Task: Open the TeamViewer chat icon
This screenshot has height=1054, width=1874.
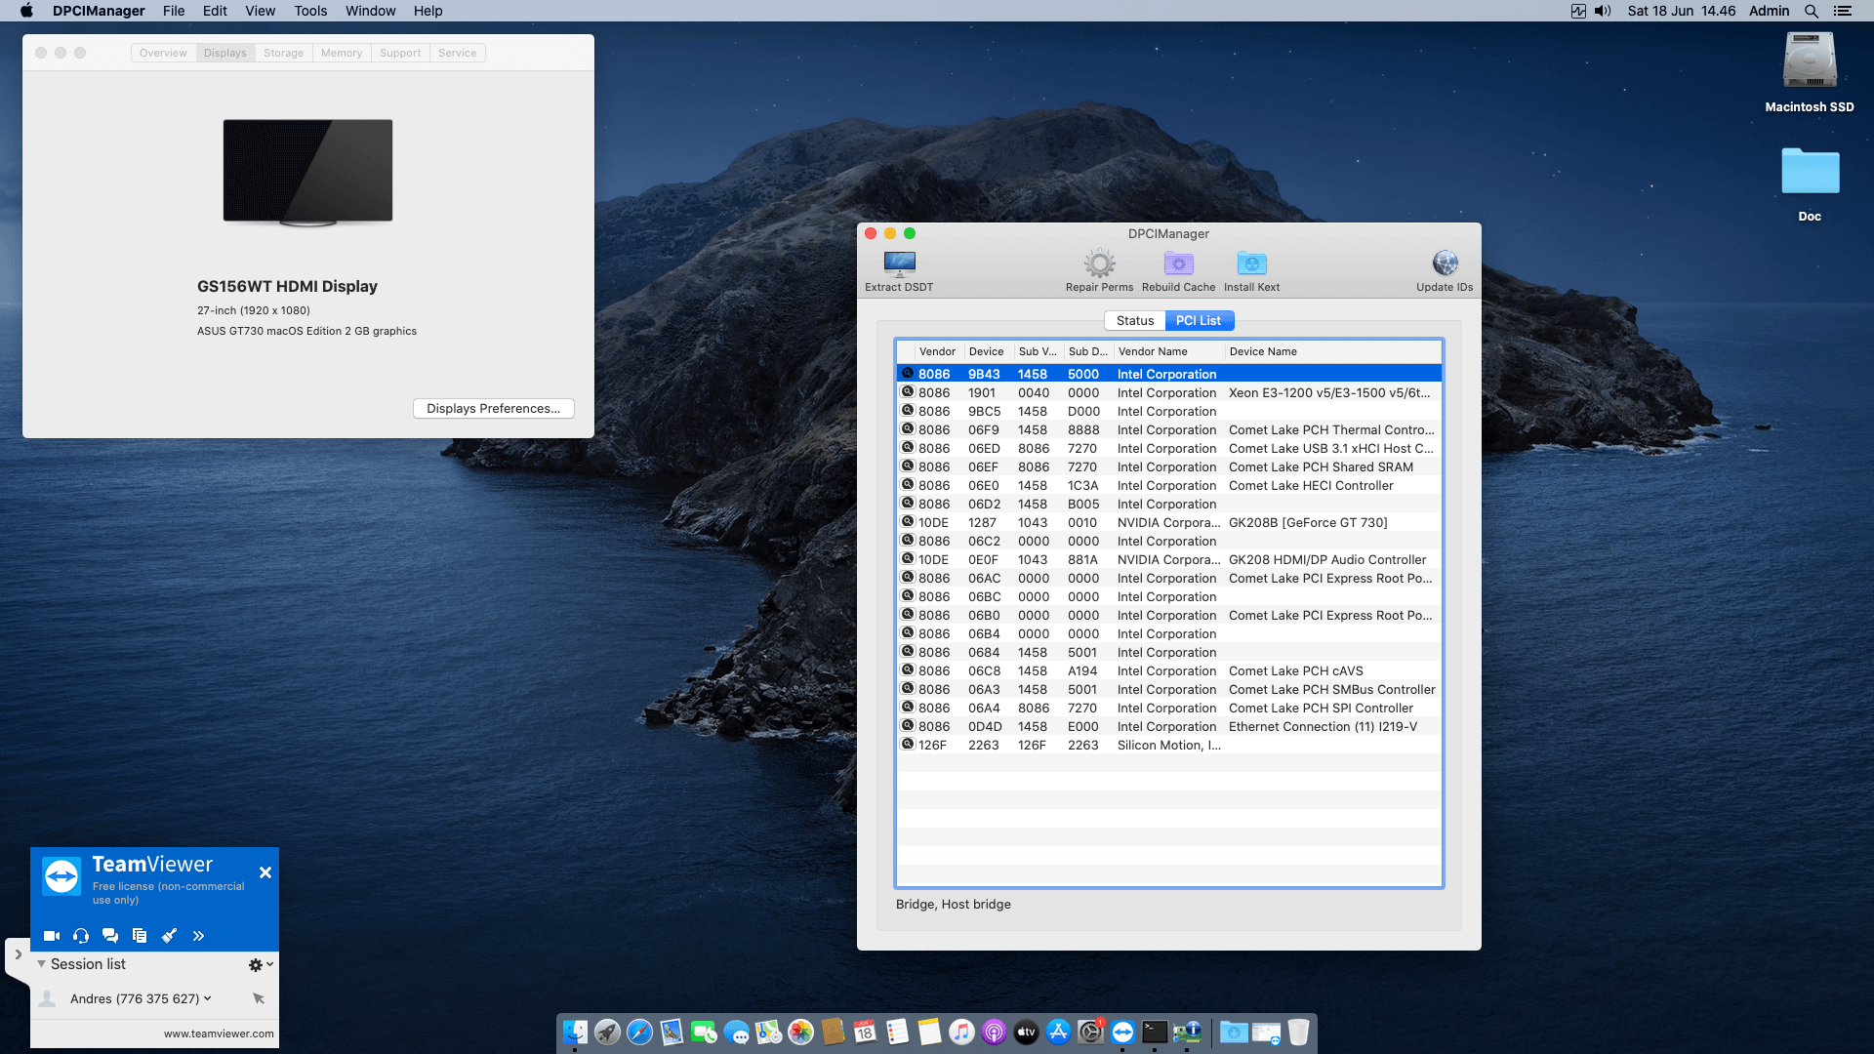Action: pos(110,935)
